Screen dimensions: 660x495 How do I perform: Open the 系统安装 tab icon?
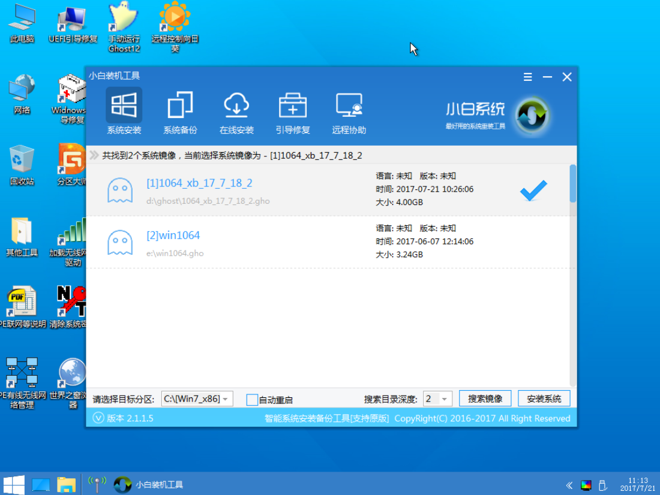point(124,111)
